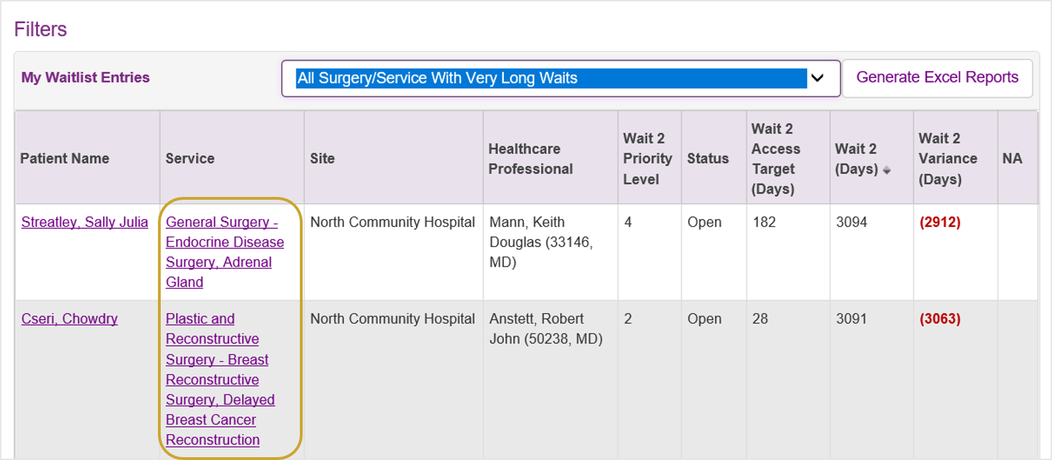Select the All Surgery/Service With Very Long Waits option

pos(552,78)
